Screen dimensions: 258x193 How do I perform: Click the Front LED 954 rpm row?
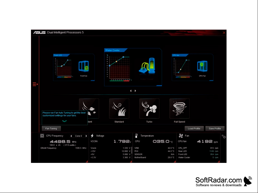click(198, 154)
